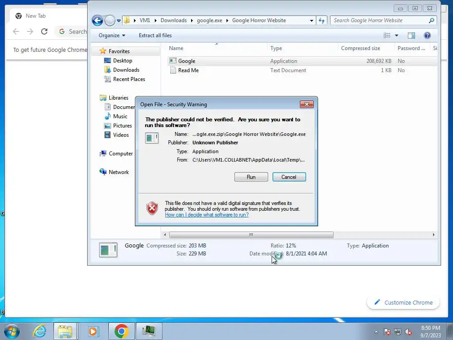Click google.exe in the address breadcrumb

[209, 20]
